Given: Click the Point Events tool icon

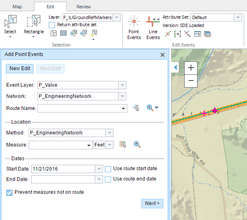Looking at the screenshot, I should click(134, 22).
